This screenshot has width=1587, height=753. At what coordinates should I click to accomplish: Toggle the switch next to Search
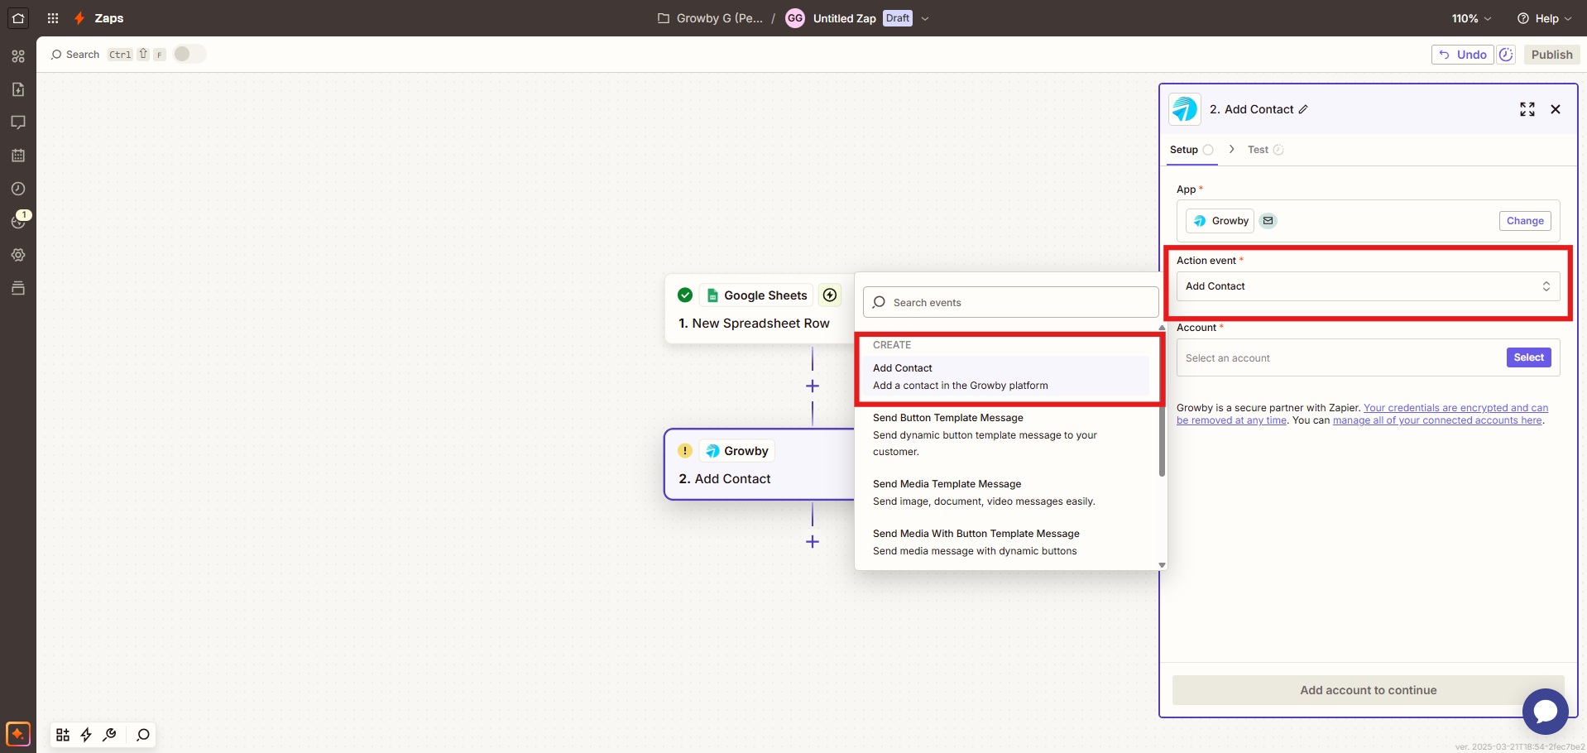(x=189, y=54)
